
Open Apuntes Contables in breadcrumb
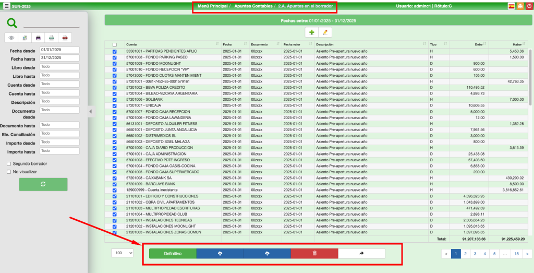pyautogui.click(x=253, y=6)
